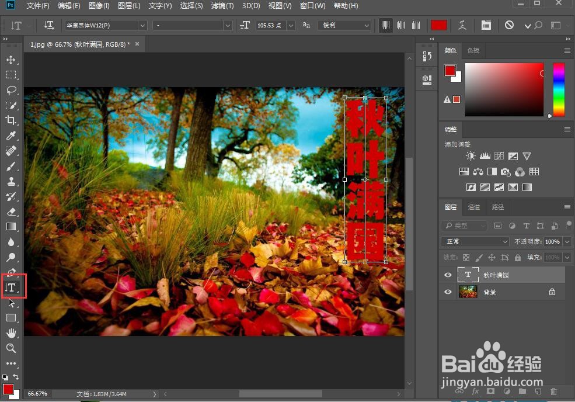Screen dimensions: 575x402
Task: Toggle lock transparent pixels
Action: 466,258
